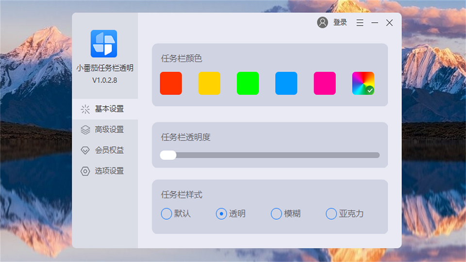
Task: Open the 基本设置 tab
Action: (x=105, y=109)
